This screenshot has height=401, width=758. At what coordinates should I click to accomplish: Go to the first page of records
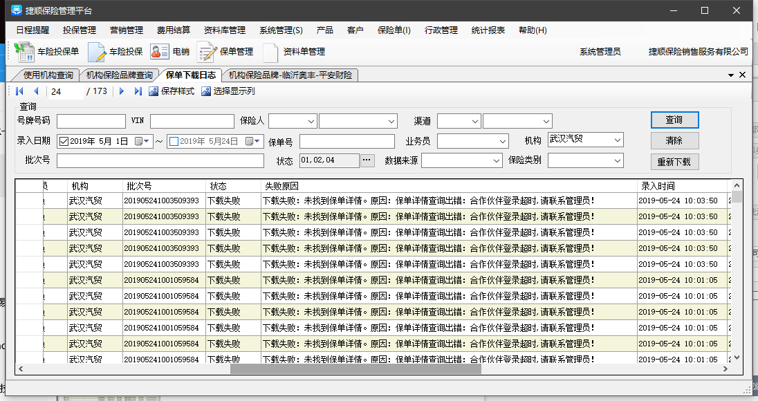[x=19, y=91]
